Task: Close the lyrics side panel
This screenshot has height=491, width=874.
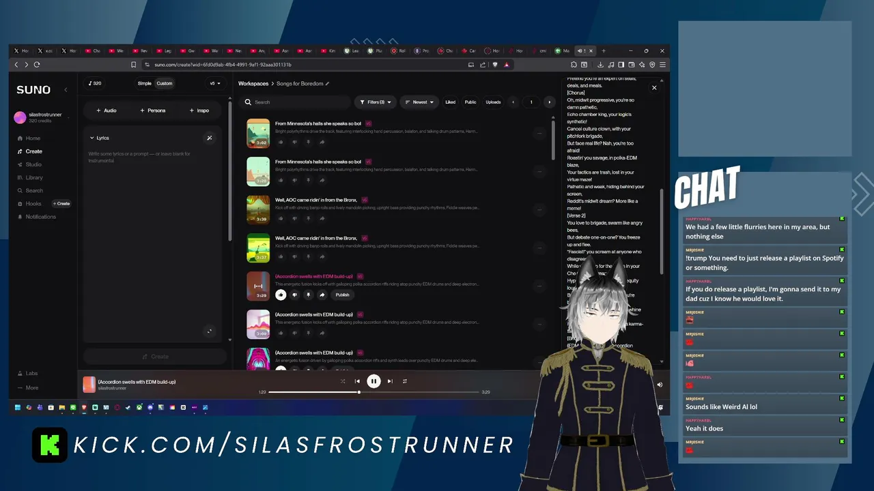Action: click(654, 87)
